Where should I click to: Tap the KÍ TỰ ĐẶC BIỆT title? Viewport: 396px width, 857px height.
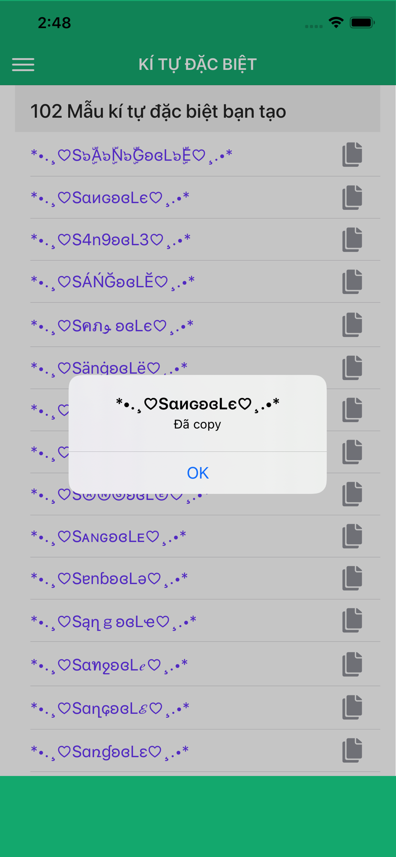click(x=198, y=64)
